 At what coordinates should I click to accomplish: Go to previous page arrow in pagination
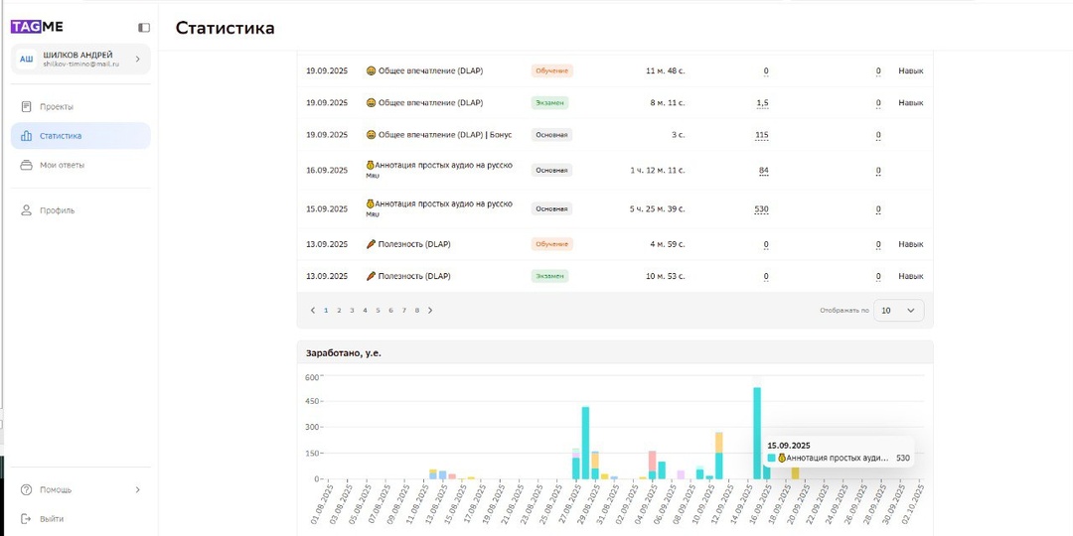pos(313,311)
